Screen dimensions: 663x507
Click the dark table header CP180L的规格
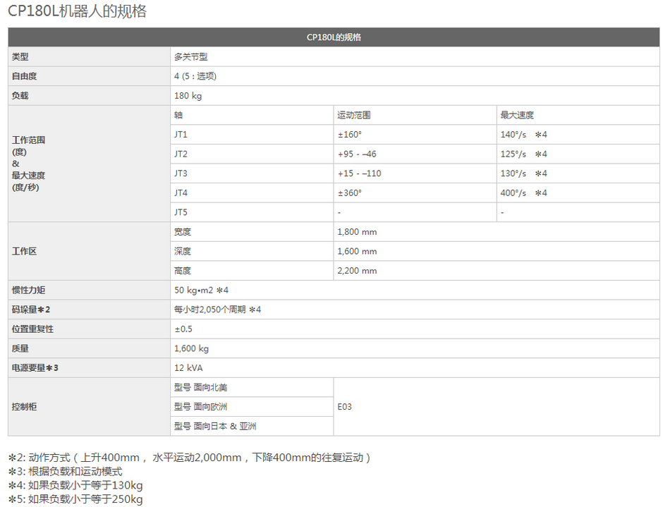pyautogui.click(x=334, y=37)
